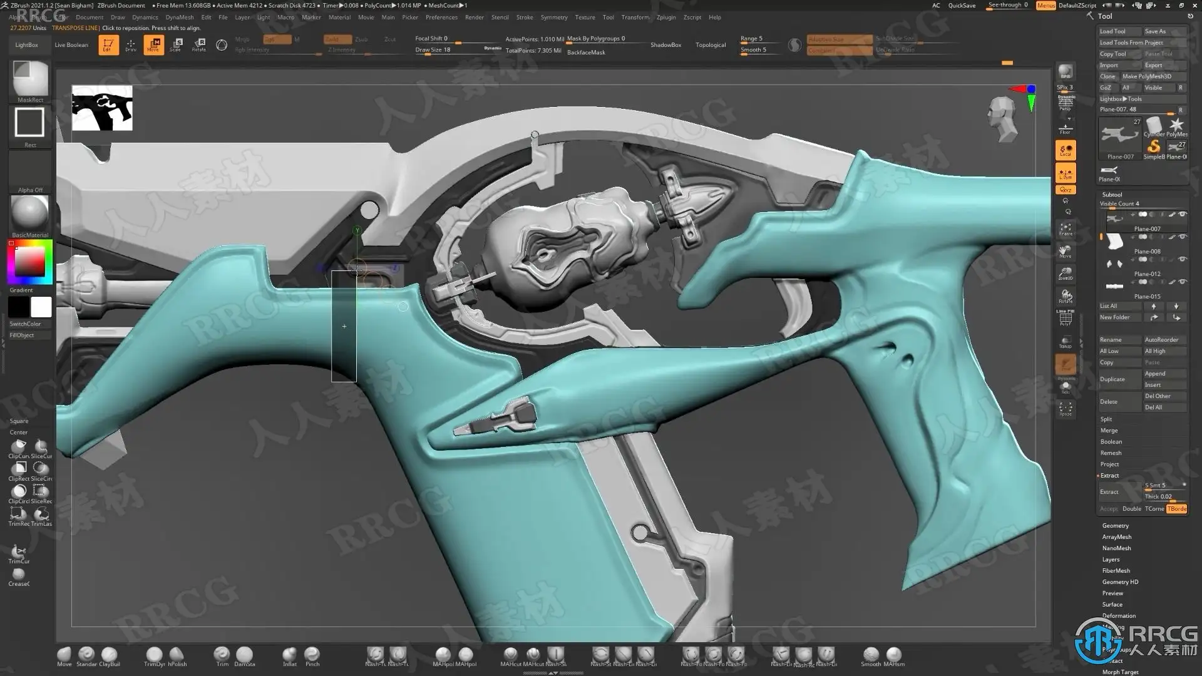Select the DamStandard brush icon
Screen dimensions: 1202x676
[244, 655]
